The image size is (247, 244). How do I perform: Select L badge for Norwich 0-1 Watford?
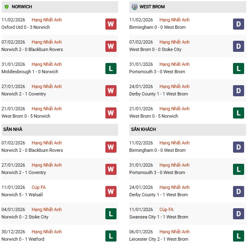point(111,236)
